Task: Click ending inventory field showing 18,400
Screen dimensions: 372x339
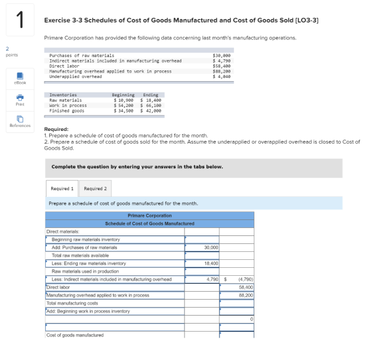Action: [202, 263]
